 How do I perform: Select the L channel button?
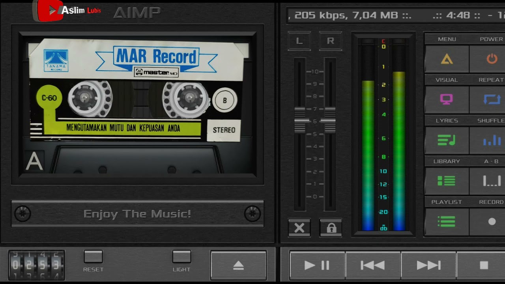[x=299, y=41]
